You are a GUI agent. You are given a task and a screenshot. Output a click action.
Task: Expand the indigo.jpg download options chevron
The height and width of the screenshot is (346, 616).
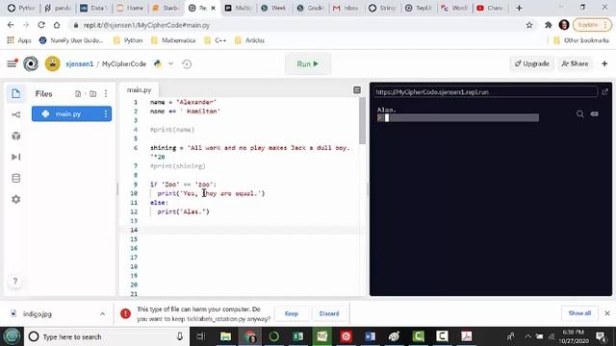pos(102,314)
